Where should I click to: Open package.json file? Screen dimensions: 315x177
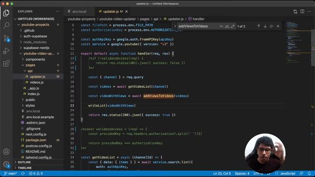tap(36, 140)
